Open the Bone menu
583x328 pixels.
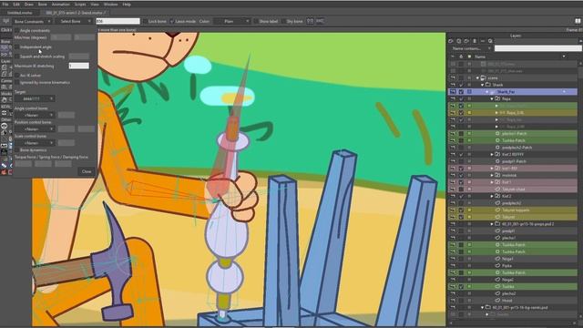pyautogui.click(x=43, y=4)
